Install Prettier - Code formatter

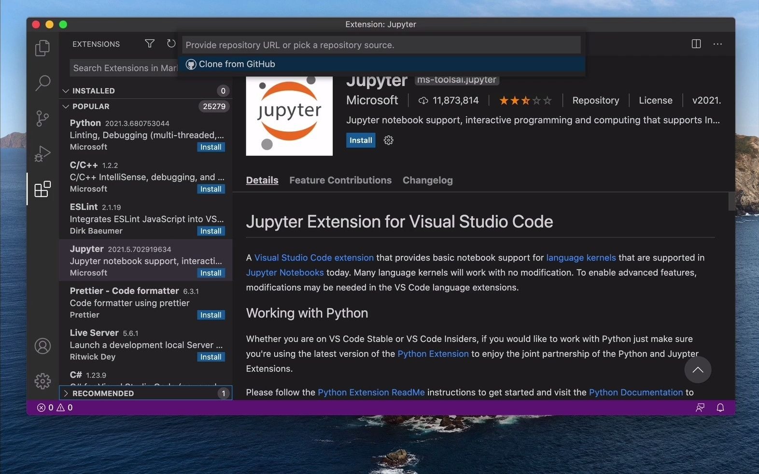click(211, 315)
